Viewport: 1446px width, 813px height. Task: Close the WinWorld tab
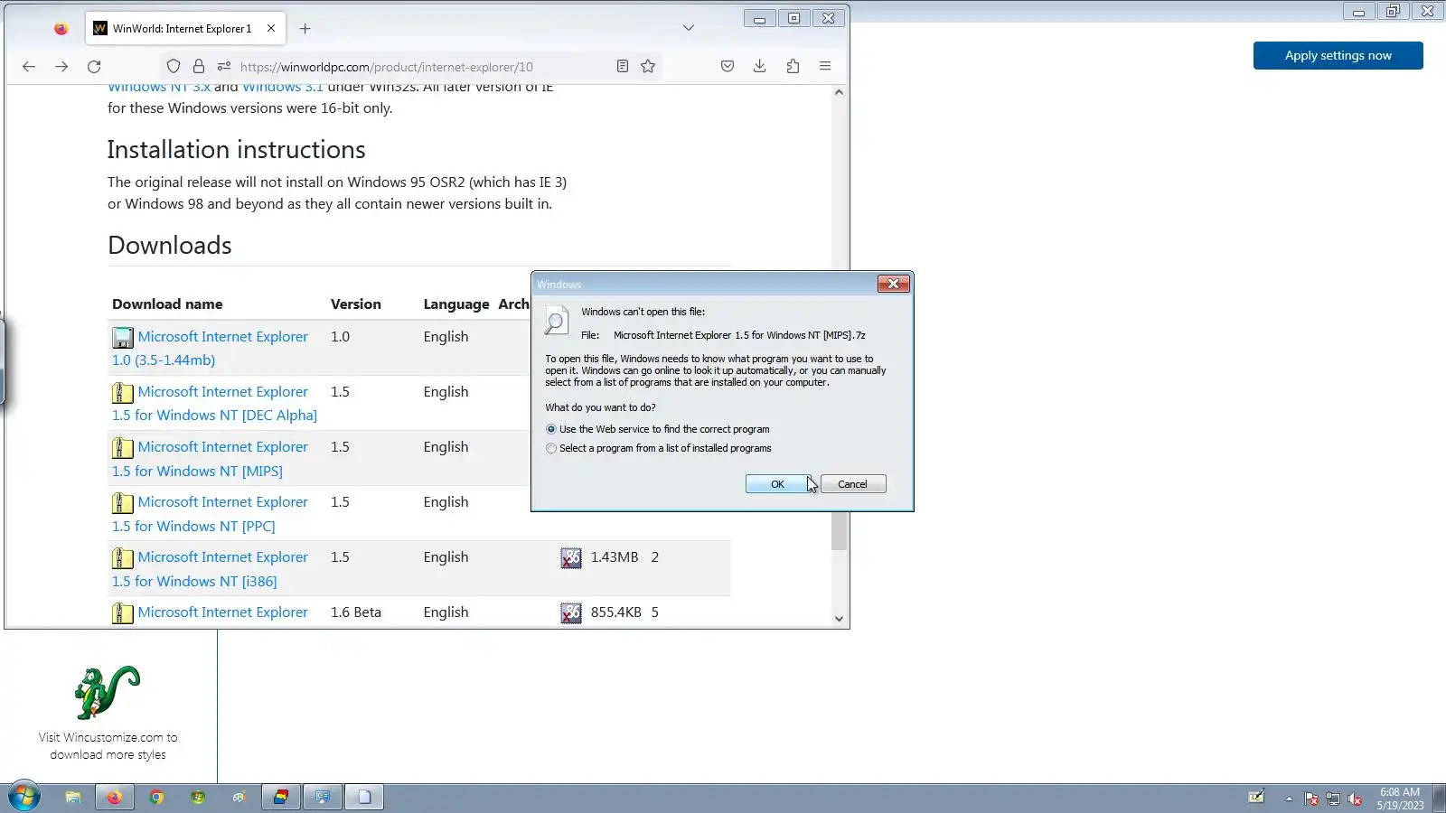(271, 28)
